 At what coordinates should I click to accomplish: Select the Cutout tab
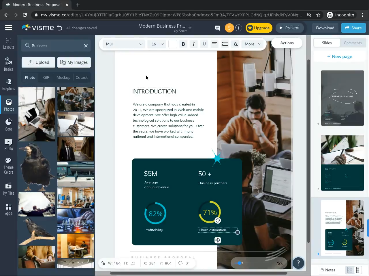coord(82,77)
